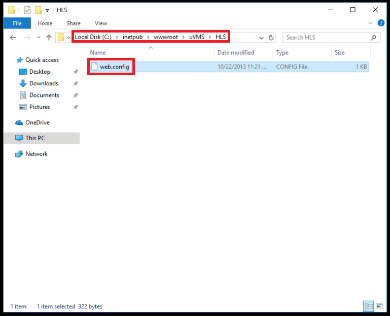Image resolution: width=390 pixels, height=316 pixels.
Task: Open the Help question mark icon
Action: (381, 23)
